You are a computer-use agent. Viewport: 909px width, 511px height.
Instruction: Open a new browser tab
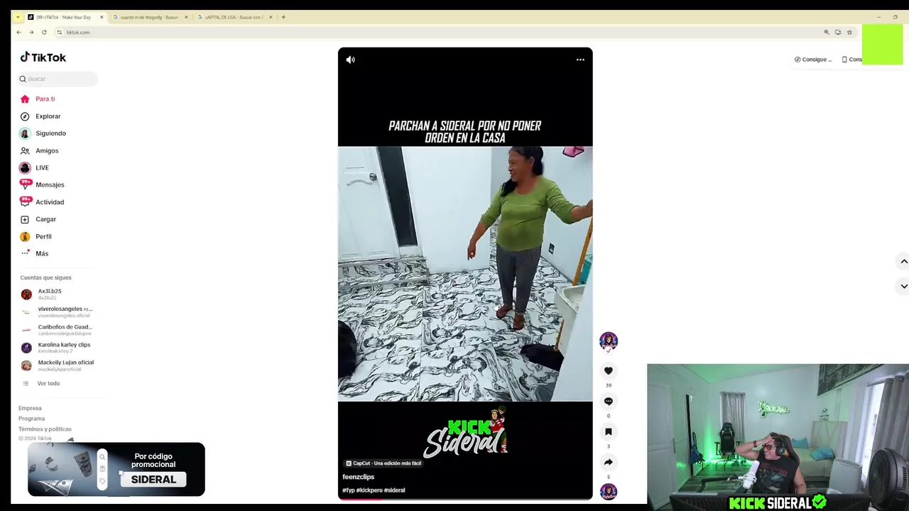[x=283, y=17]
